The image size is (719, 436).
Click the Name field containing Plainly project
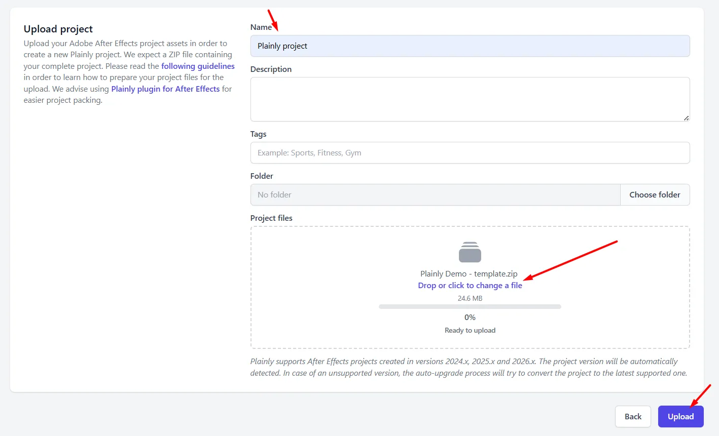[x=470, y=46]
